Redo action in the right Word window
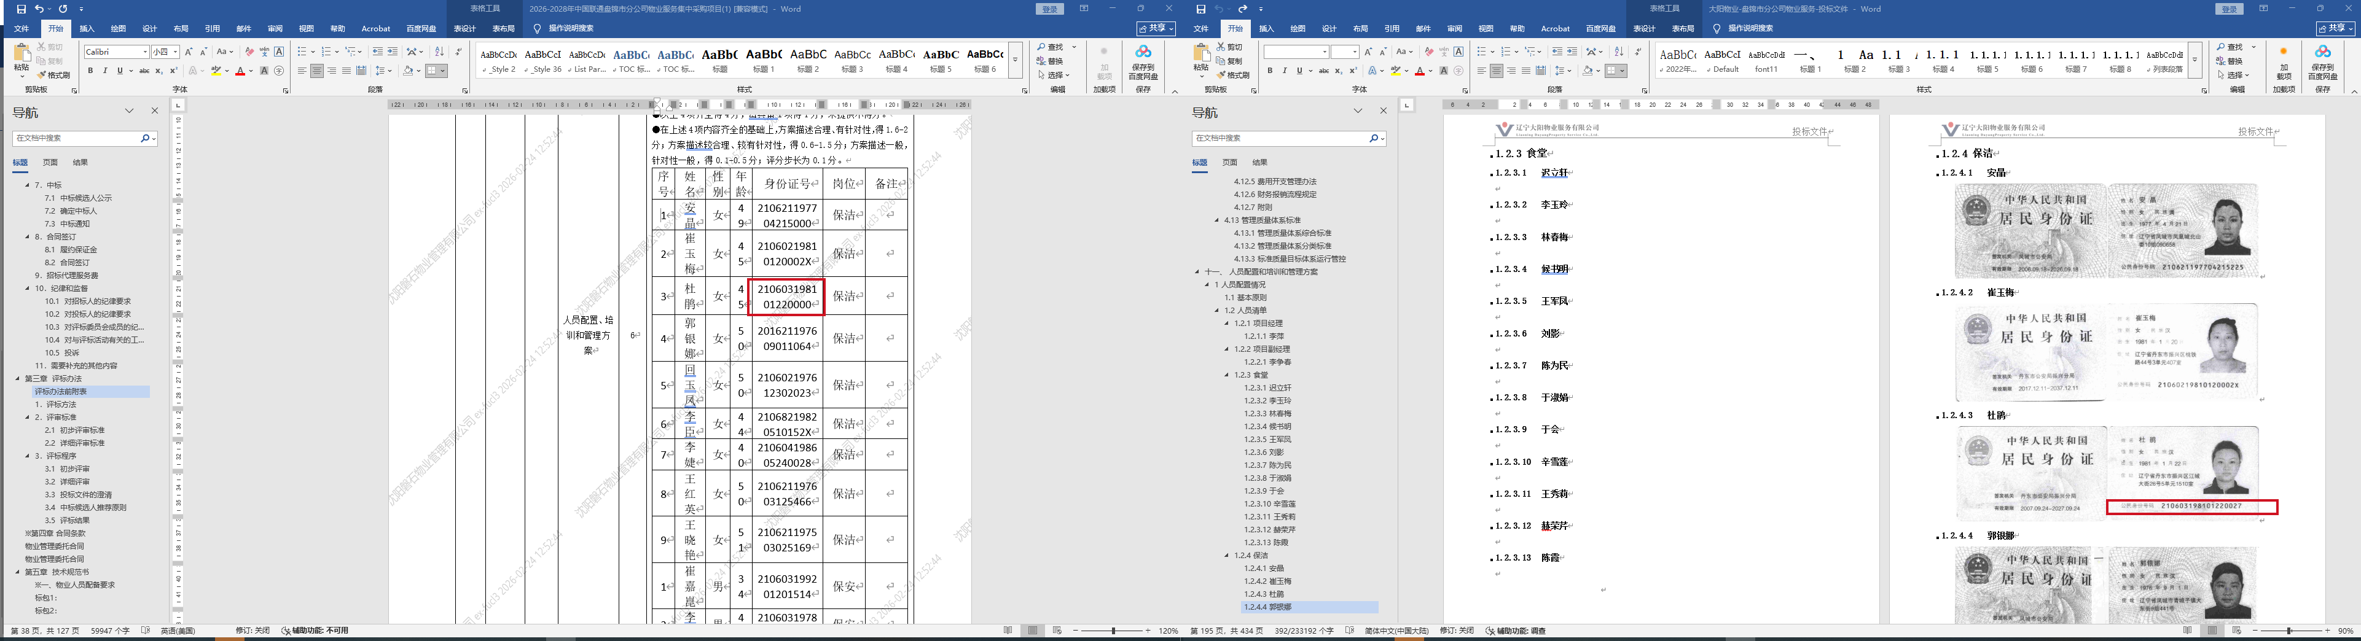 click(x=1243, y=9)
